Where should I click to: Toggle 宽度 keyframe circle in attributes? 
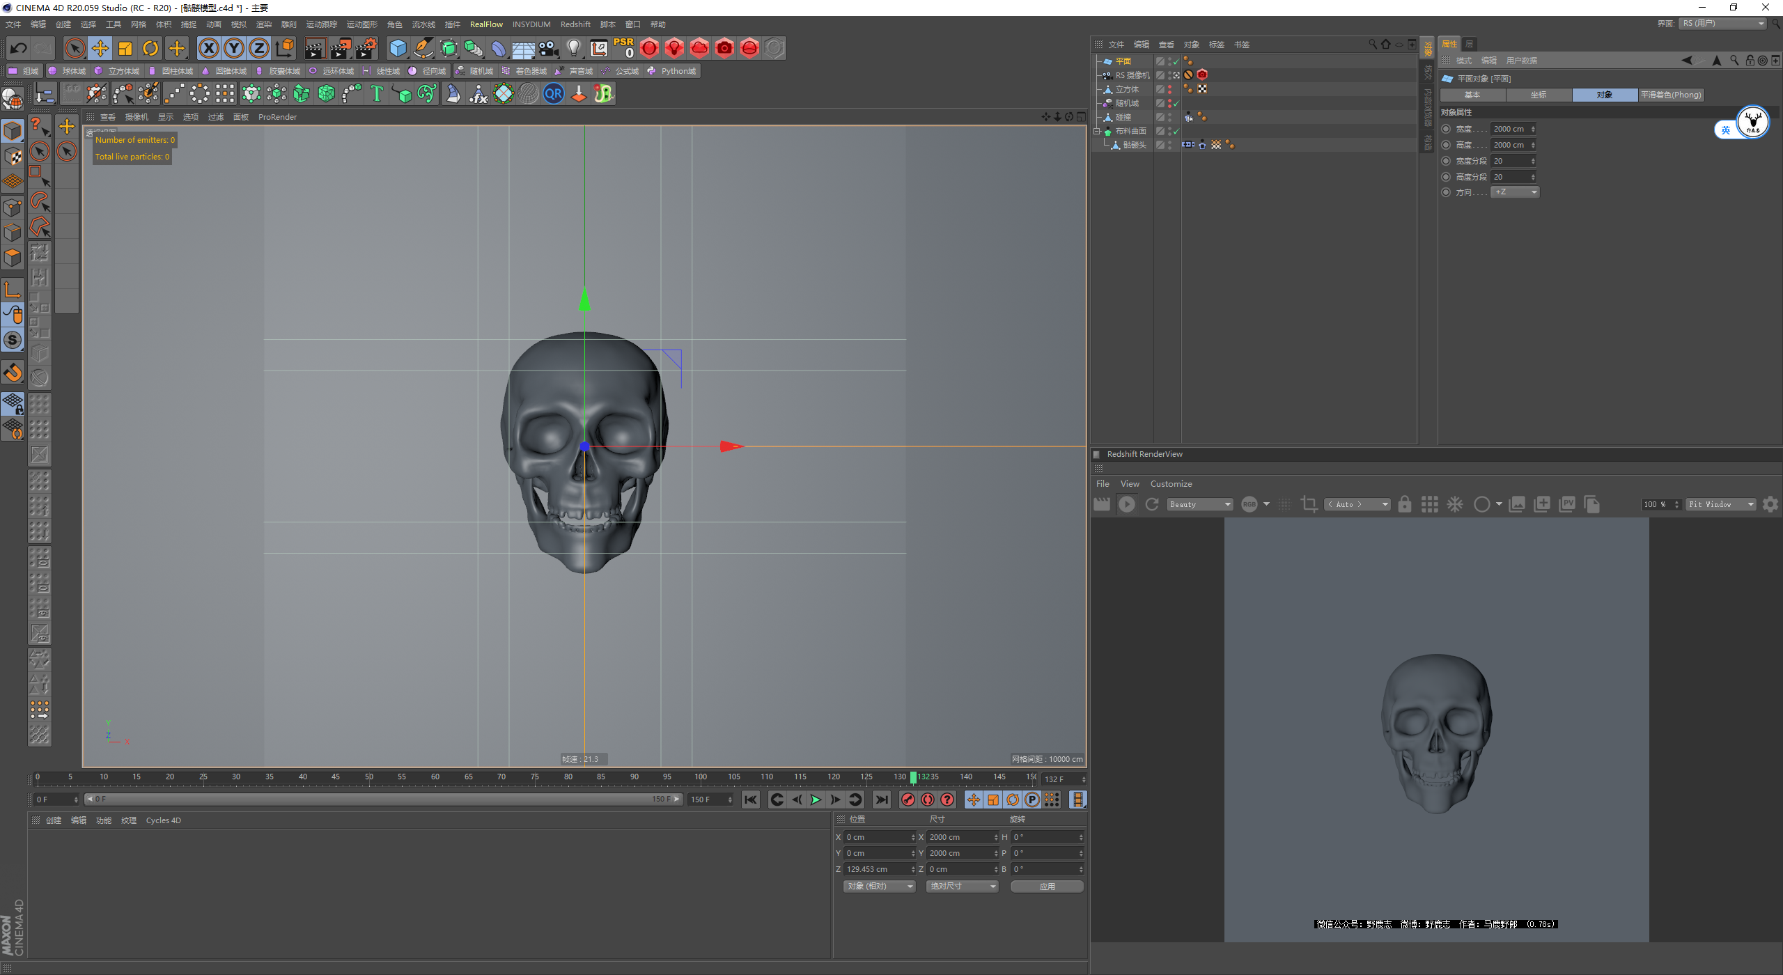click(x=1447, y=129)
